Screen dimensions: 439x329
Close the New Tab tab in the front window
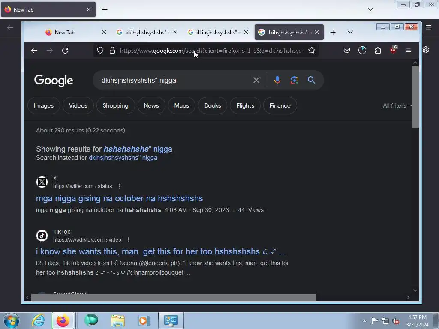[x=104, y=32]
